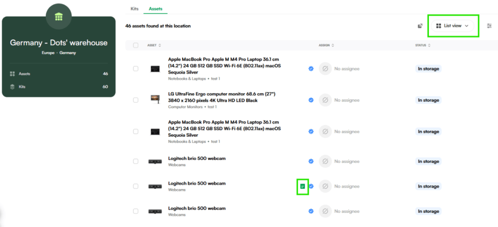The image size is (498, 227).
Task: Click the Germany - Dots' warehouse title
Action: (58, 43)
